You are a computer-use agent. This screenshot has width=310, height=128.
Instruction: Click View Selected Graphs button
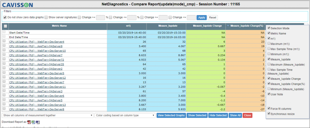coord(171,115)
